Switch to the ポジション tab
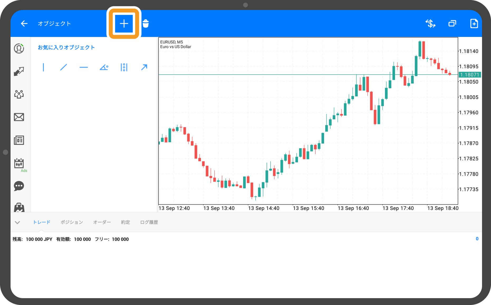 (72, 222)
